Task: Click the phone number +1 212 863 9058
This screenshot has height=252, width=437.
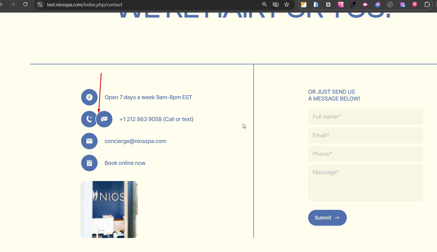Action: click(x=141, y=119)
